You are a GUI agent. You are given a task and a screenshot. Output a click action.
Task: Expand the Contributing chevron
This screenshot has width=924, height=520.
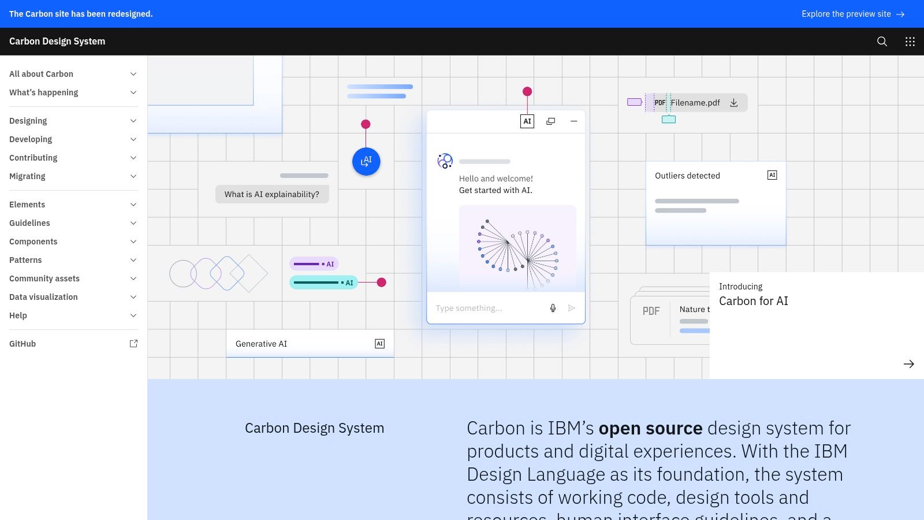coord(133,158)
